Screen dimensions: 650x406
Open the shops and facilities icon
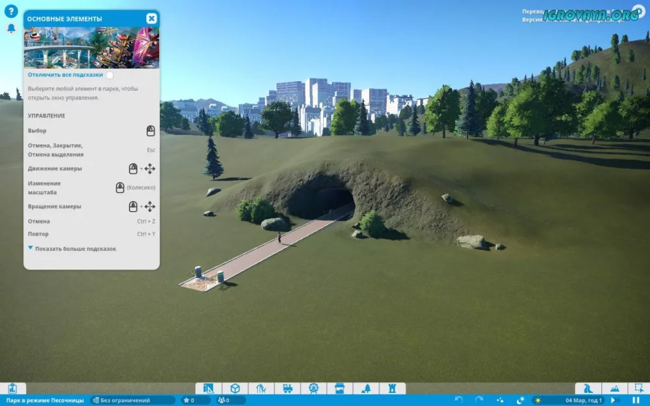click(339, 388)
